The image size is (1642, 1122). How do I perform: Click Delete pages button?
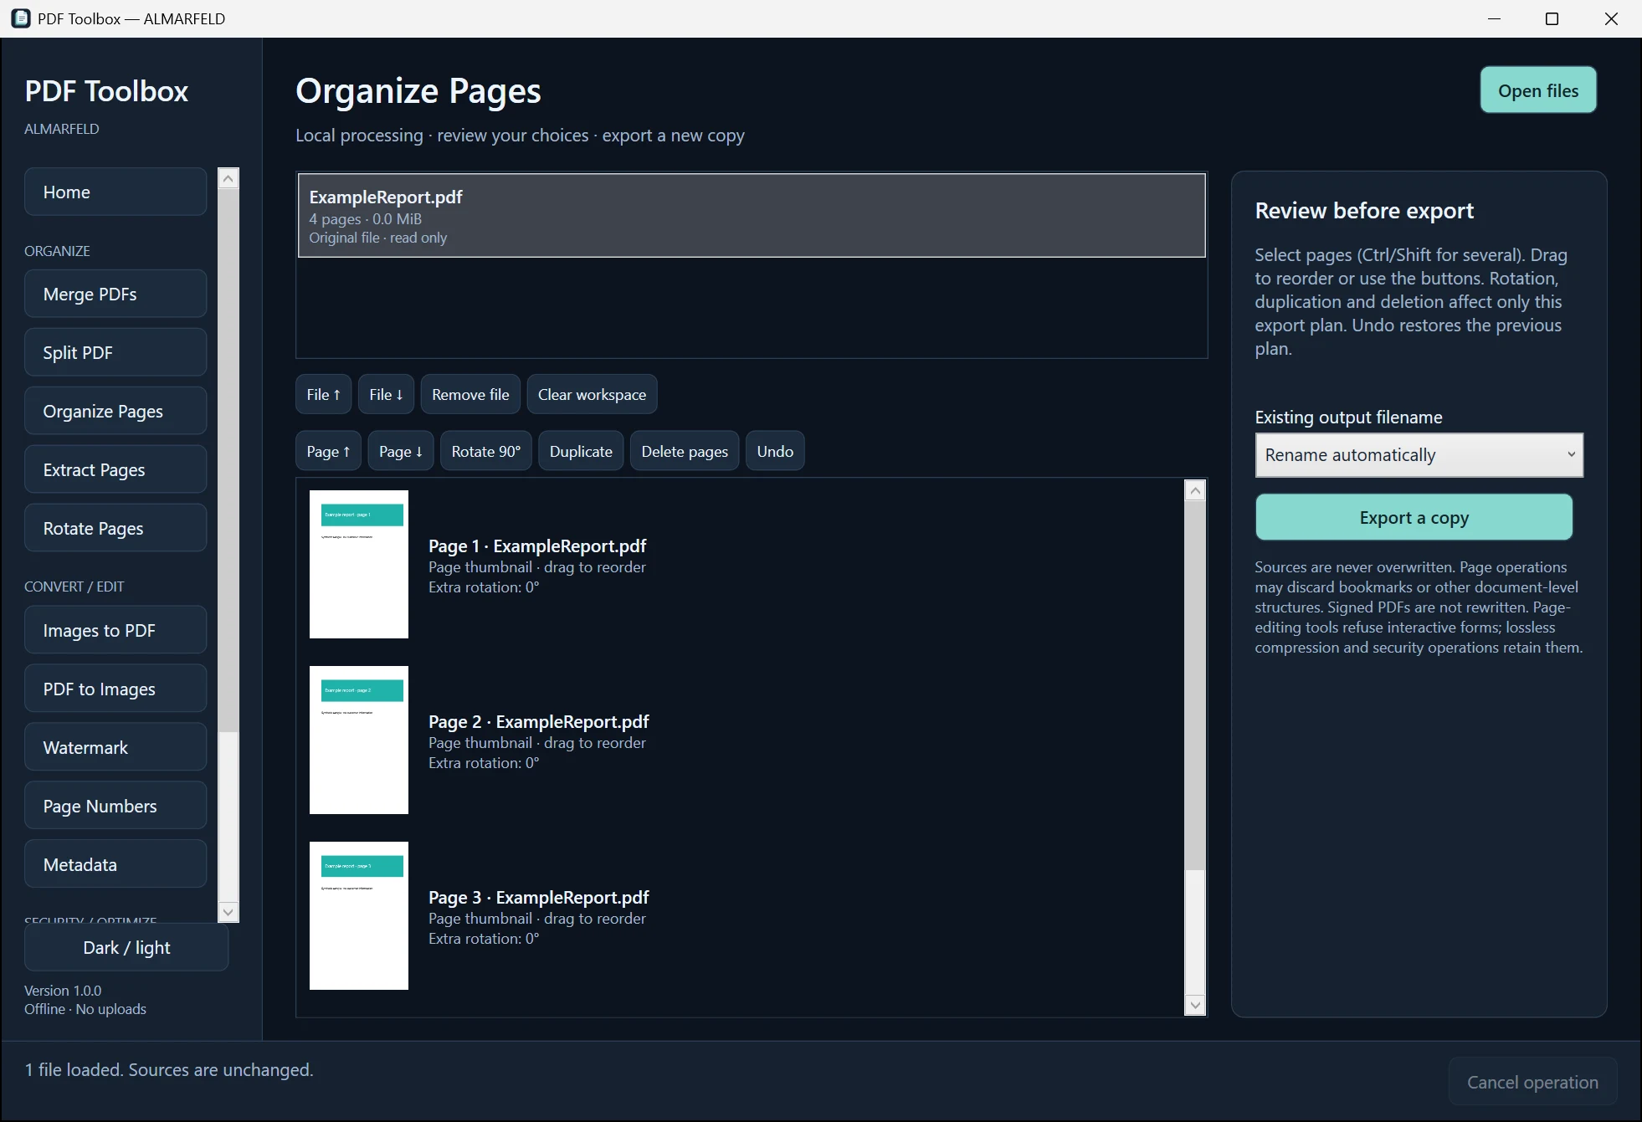coord(685,451)
